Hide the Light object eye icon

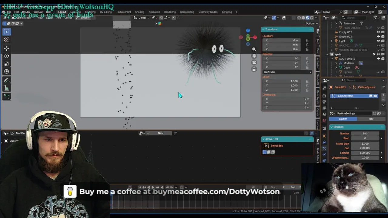point(378,41)
